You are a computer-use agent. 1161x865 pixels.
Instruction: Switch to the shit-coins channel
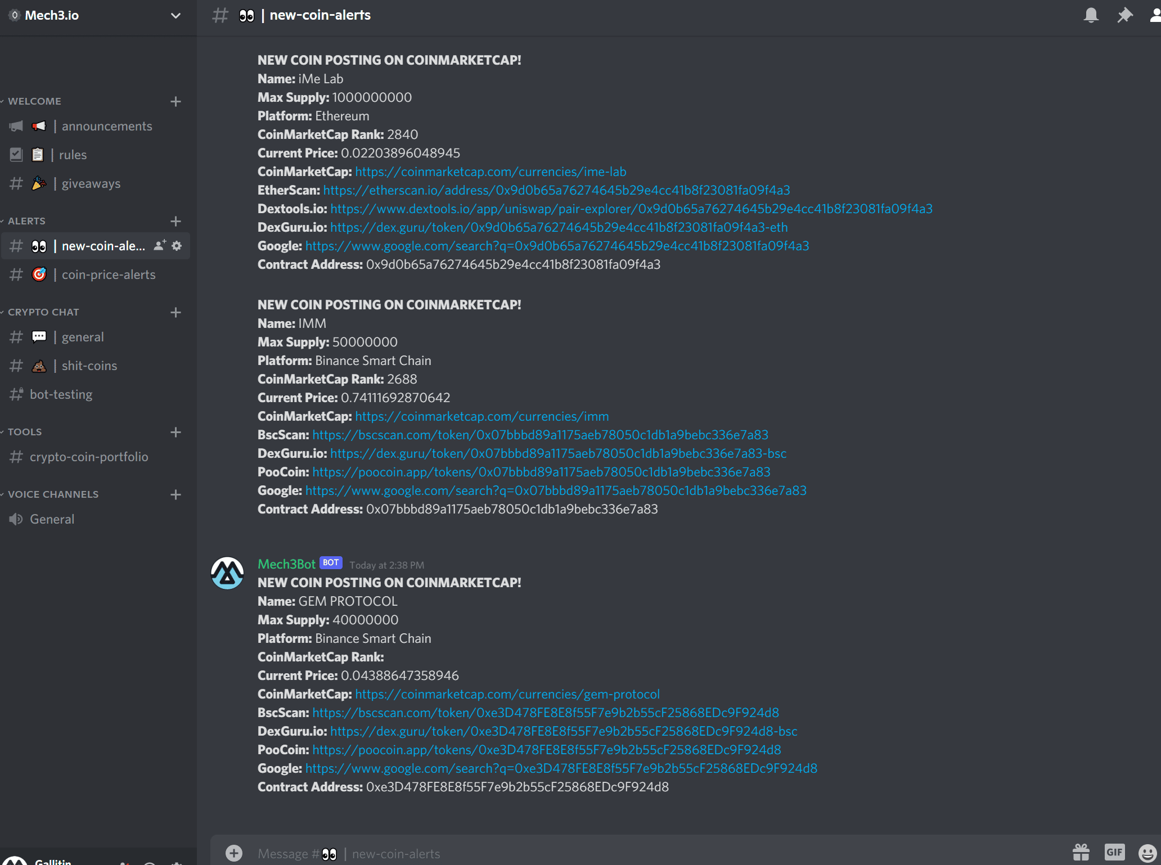click(x=89, y=366)
